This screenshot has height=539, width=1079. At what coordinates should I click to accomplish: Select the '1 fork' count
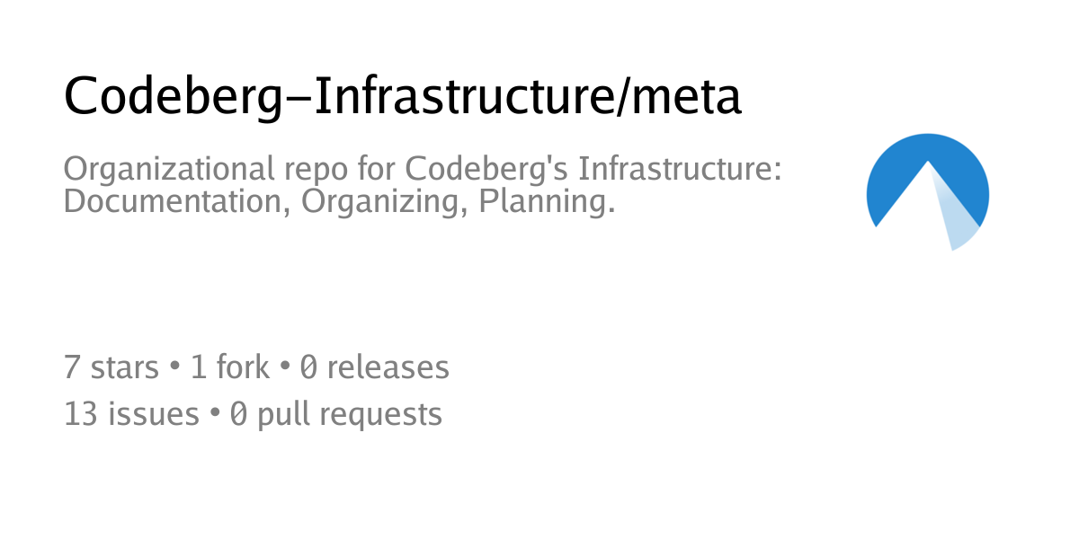click(230, 367)
